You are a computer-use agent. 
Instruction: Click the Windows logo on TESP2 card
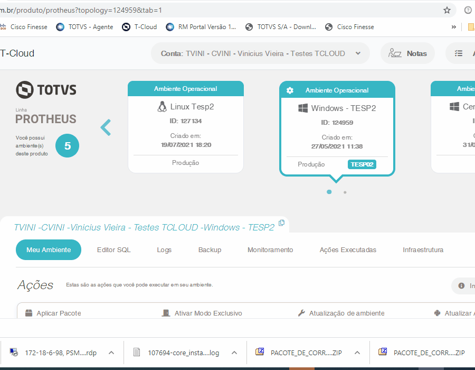(303, 108)
